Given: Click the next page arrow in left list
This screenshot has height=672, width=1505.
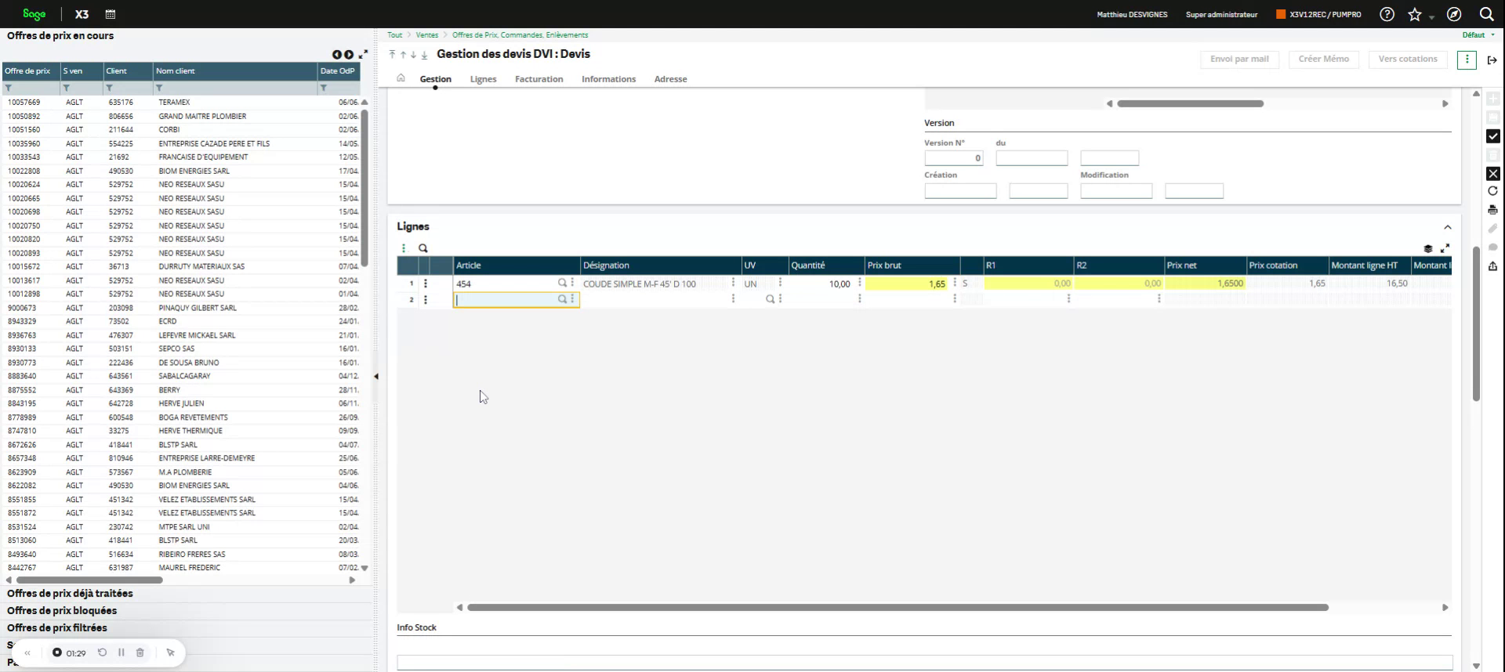Looking at the screenshot, I should tap(349, 55).
